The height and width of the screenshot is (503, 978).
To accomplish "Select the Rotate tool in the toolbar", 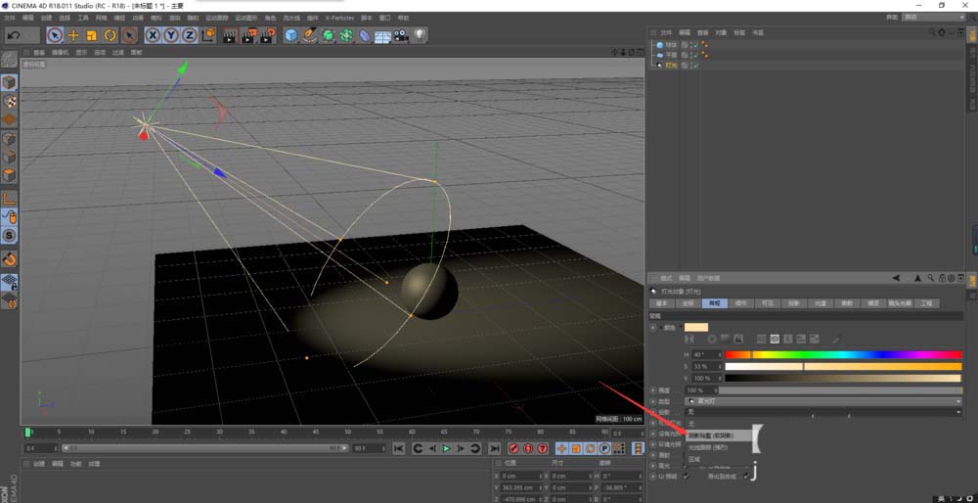I will 111,35.
